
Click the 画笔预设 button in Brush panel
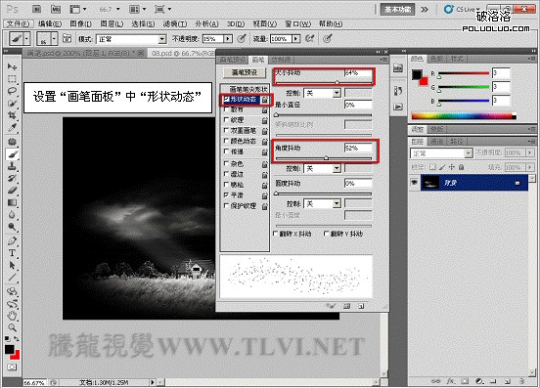point(245,72)
